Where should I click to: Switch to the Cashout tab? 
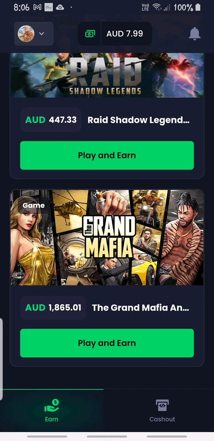[x=162, y=410]
